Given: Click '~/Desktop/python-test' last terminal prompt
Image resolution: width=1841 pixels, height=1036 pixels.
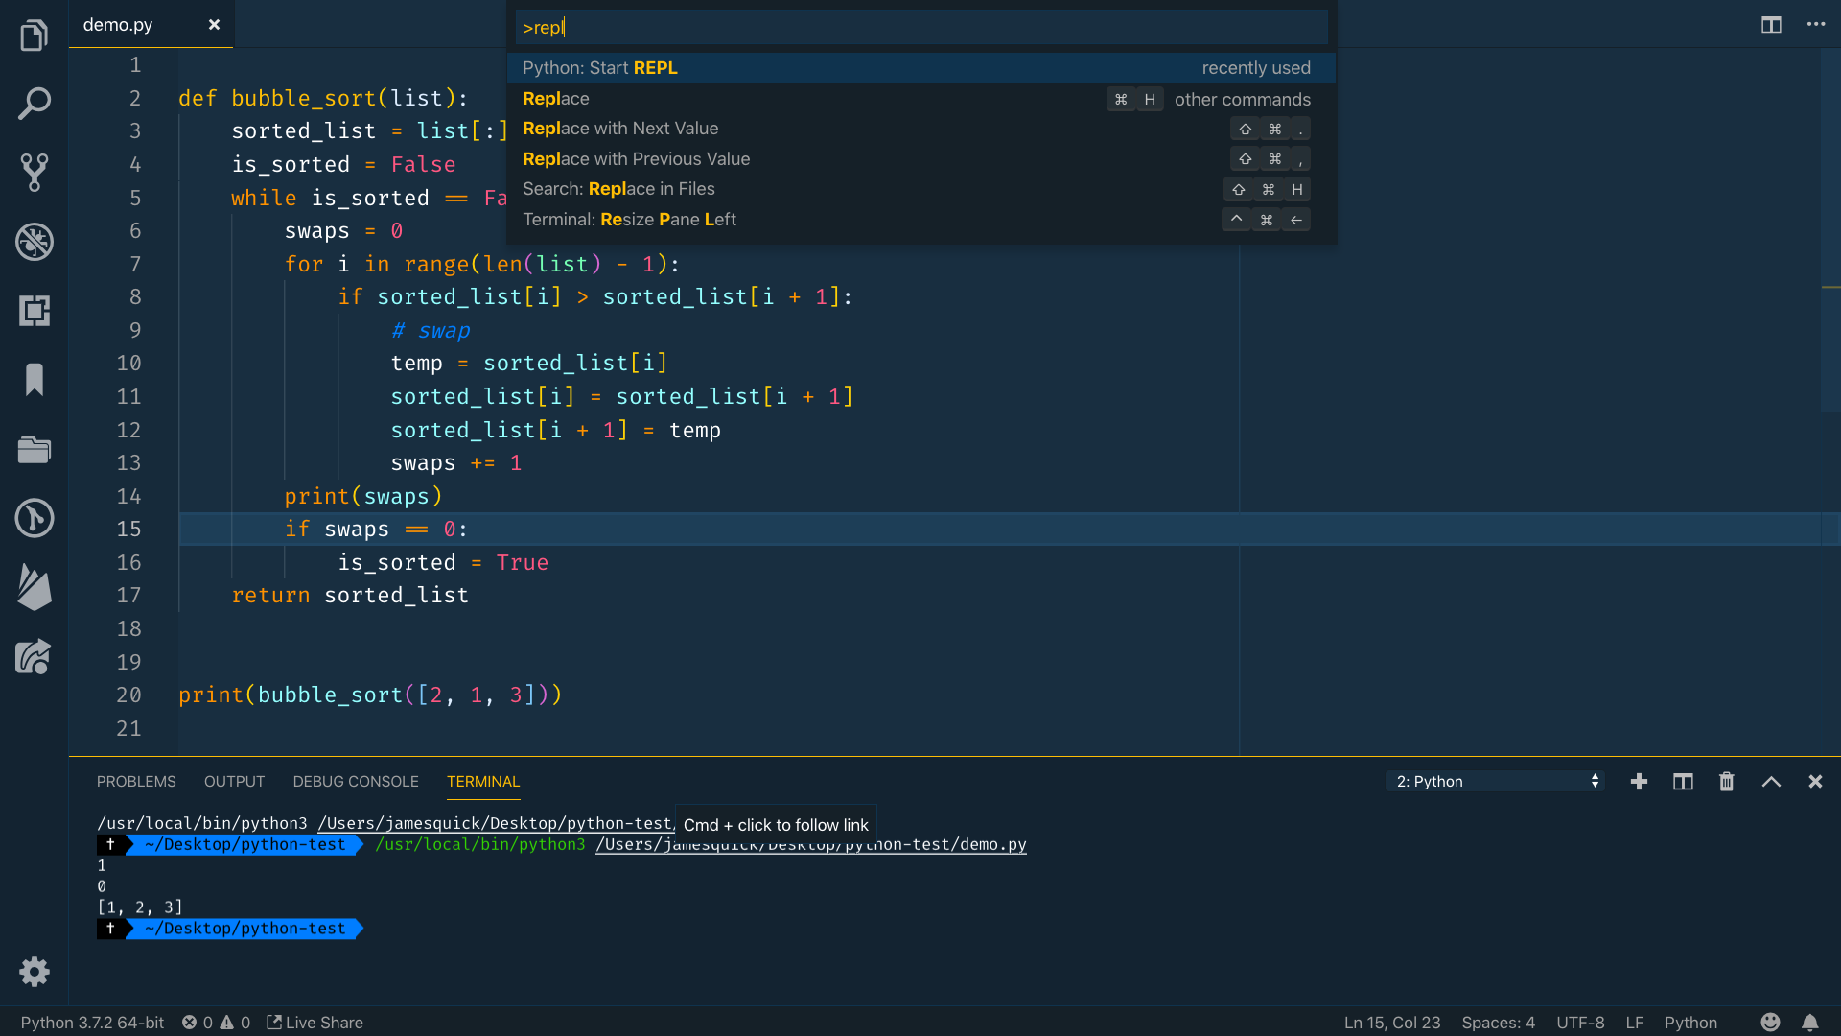Looking at the screenshot, I should pyautogui.click(x=245, y=929).
